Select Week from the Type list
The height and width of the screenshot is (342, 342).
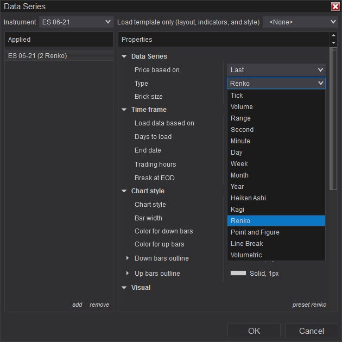pyautogui.click(x=276, y=164)
